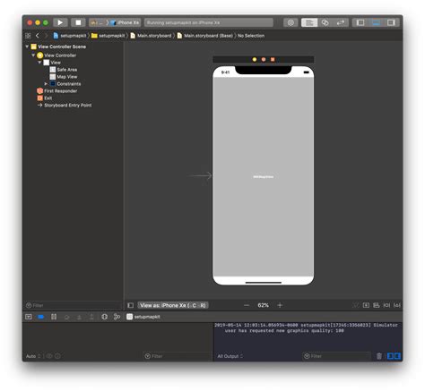Click Step Out in debug bar
The width and height of the screenshot is (425, 391).
tap(91, 317)
